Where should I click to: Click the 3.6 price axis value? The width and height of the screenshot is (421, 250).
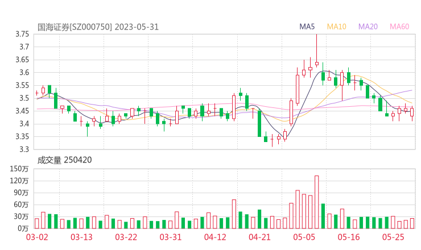pyautogui.click(x=24, y=72)
